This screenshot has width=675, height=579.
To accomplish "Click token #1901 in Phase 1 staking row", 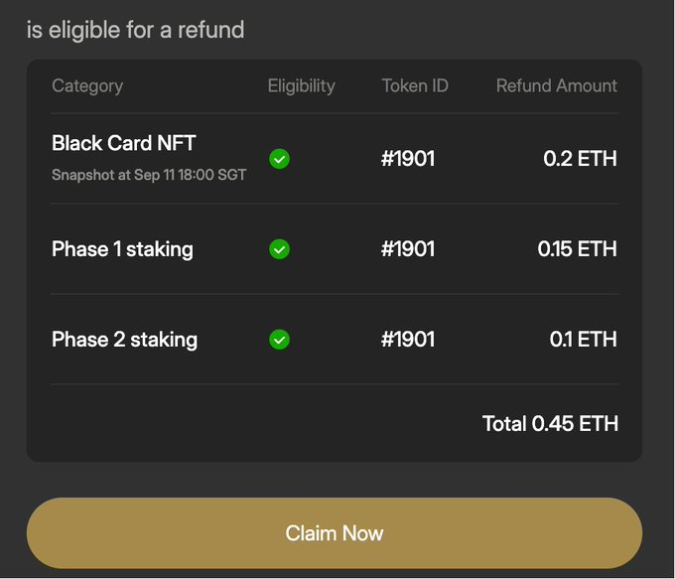I will coord(408,249).
